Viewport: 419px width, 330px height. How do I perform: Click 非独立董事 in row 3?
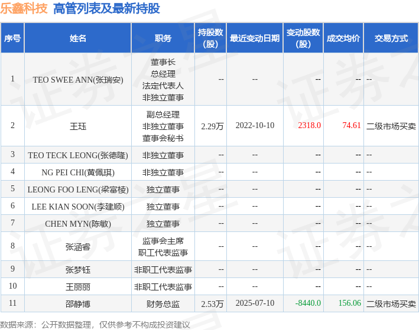point(163,155)
